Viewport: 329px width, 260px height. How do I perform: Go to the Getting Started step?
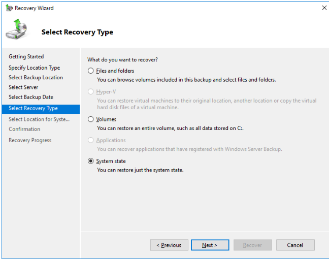[x=26, y=57]
